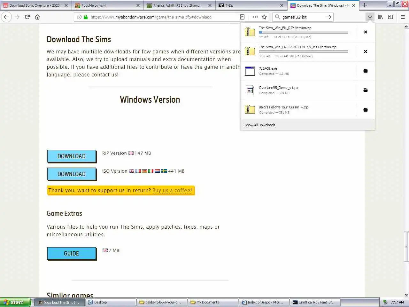Switch to Desktop taskbar window

pyautogui.click(x=111, y=302)
